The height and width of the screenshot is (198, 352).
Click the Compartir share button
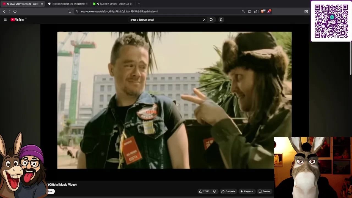click(228, 191)
